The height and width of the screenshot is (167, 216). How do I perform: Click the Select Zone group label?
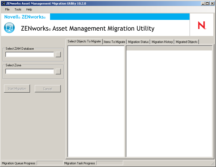tap(13, 65)
